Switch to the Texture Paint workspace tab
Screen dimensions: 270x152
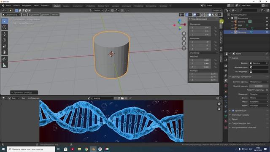[103, 6]
